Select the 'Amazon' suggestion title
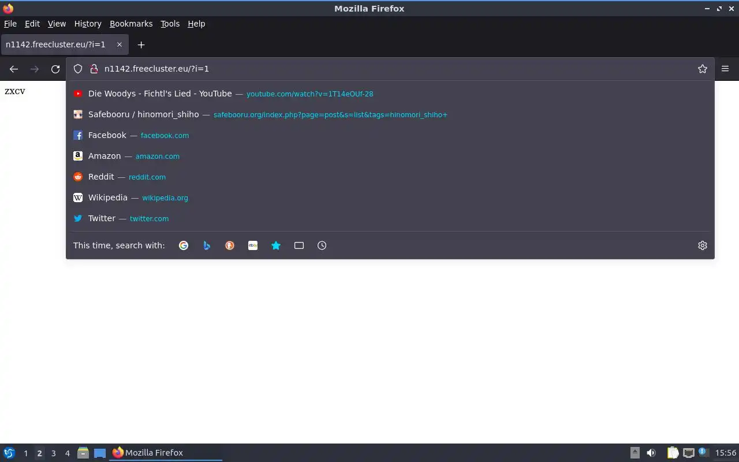This screenshot has width=739, height=462. [x=104, y=156]
